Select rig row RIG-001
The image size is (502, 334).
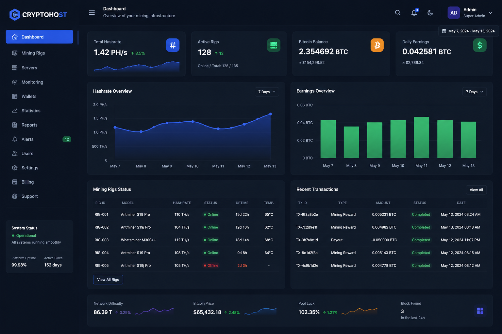click(186, 215)
